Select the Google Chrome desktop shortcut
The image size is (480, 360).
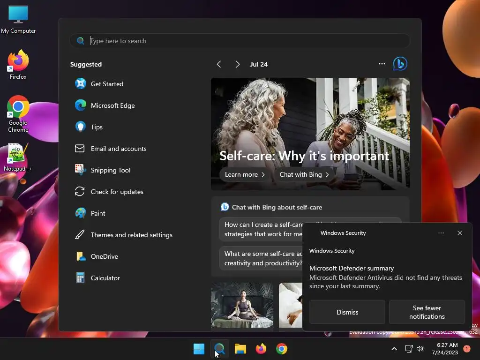(x=18, y=114)
